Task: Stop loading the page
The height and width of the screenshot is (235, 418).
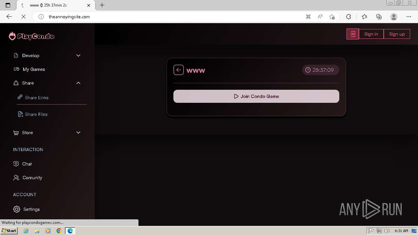Action: pos(23,17)
